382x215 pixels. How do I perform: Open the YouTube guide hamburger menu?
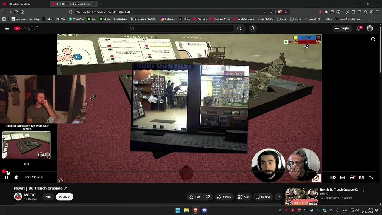tap(7, 28)
